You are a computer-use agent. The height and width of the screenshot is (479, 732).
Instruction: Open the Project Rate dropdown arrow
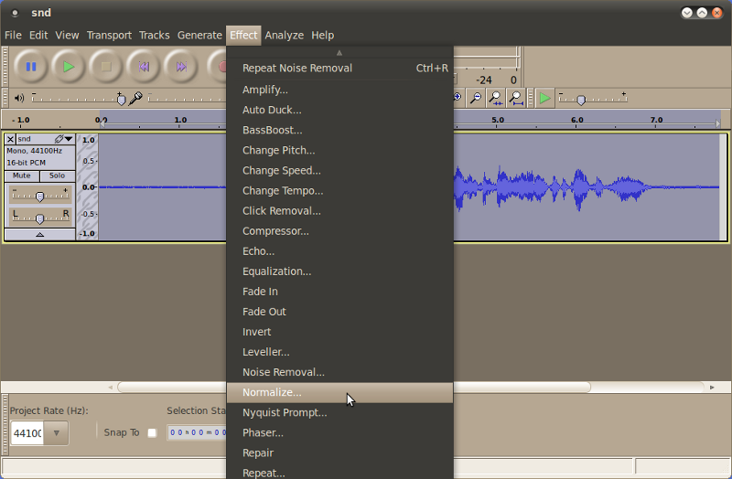click(57, 433)
